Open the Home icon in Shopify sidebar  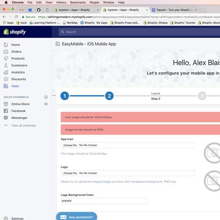(x=6, y=45)
